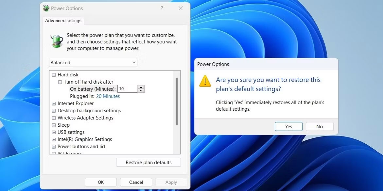
Task: Expand the Wireless Adapter Settings node
Action: 54,118
